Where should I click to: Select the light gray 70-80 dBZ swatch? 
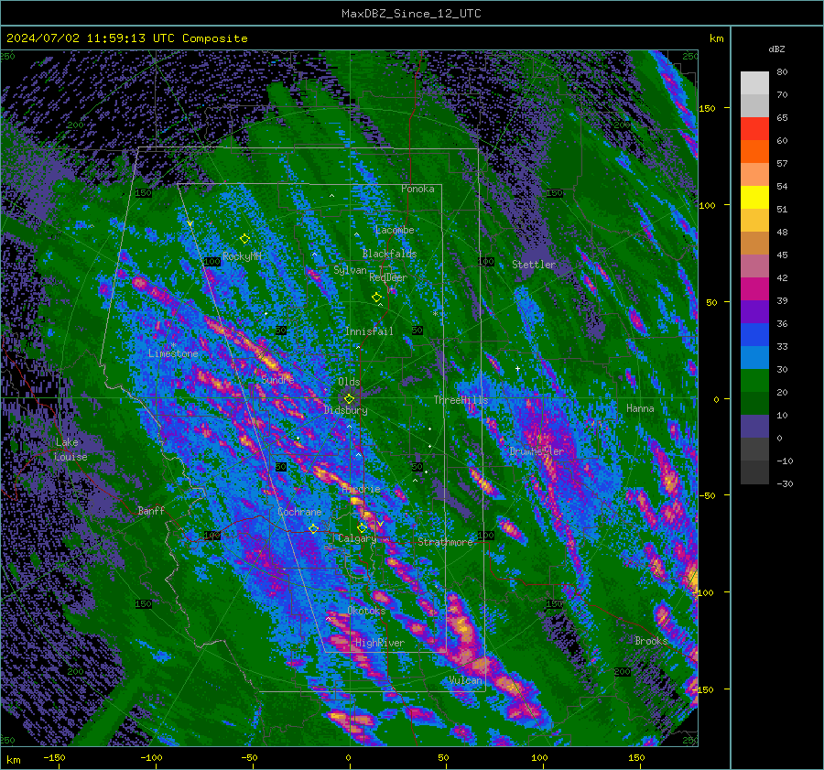[754, 83]
